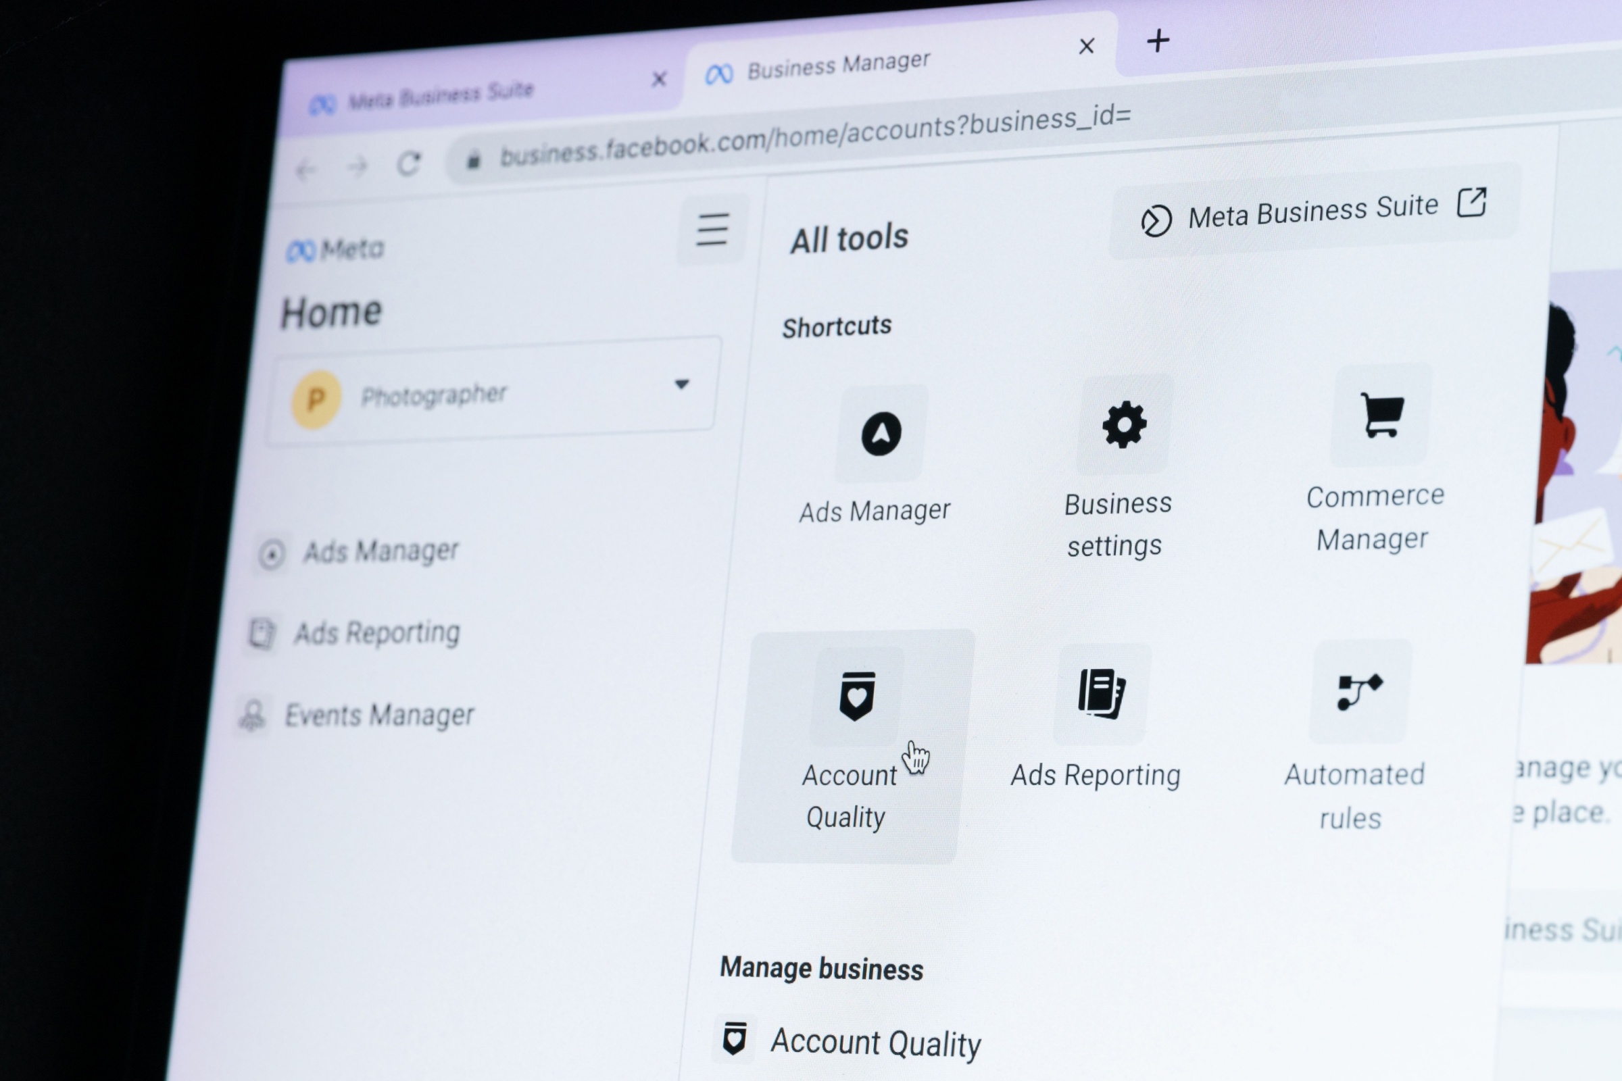
Task: Click the hamburger menu icon
Action: (x=712, y=230)
